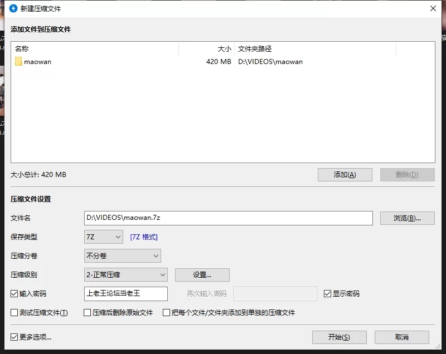Click the 文件名 path input field
Viewport: 446px width, 354px height.
point(229,218)
